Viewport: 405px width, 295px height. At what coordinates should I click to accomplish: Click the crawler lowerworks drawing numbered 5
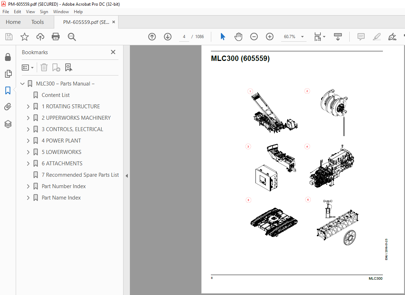pos(274,222)
